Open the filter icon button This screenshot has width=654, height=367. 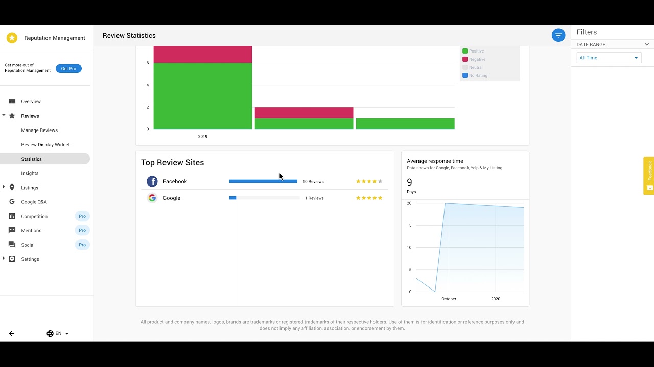pyautogui.click(x=558, y=35)
